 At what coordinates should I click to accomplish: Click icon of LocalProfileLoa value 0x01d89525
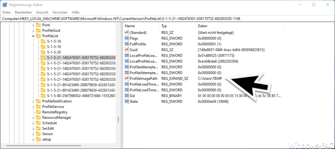click(x=127, y=56)
